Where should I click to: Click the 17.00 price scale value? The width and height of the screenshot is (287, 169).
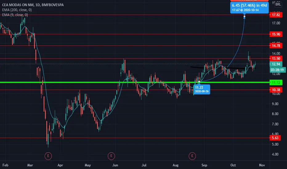coord(276,23)
